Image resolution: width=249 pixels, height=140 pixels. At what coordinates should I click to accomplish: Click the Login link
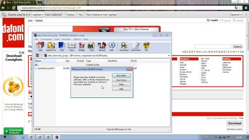click(30, 20)
